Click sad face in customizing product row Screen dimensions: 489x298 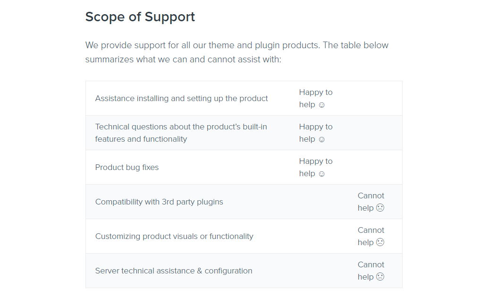[x=380, y=242]
